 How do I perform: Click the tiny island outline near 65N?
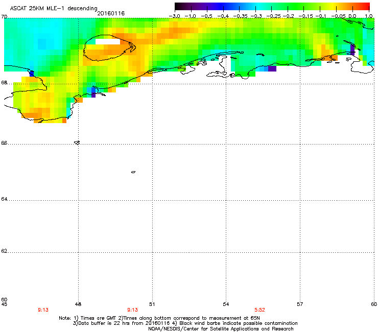pos(133,172)
